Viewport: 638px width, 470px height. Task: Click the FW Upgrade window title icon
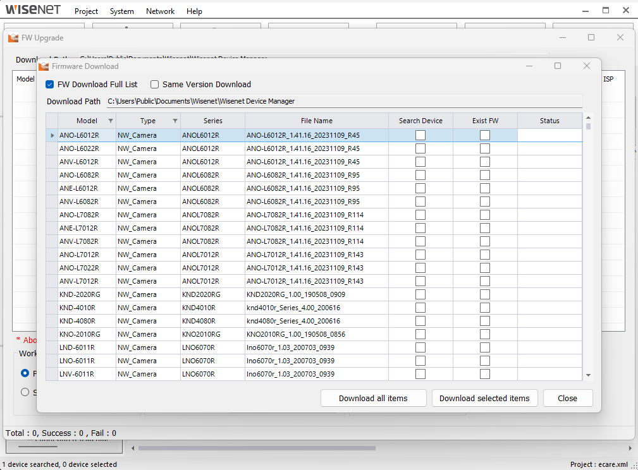coord(13,38)
